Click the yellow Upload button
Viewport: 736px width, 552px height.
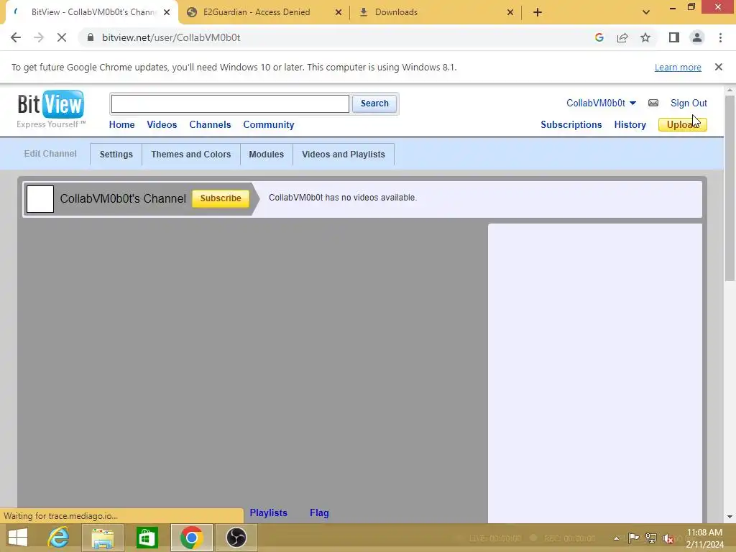(x=682, y=125)
